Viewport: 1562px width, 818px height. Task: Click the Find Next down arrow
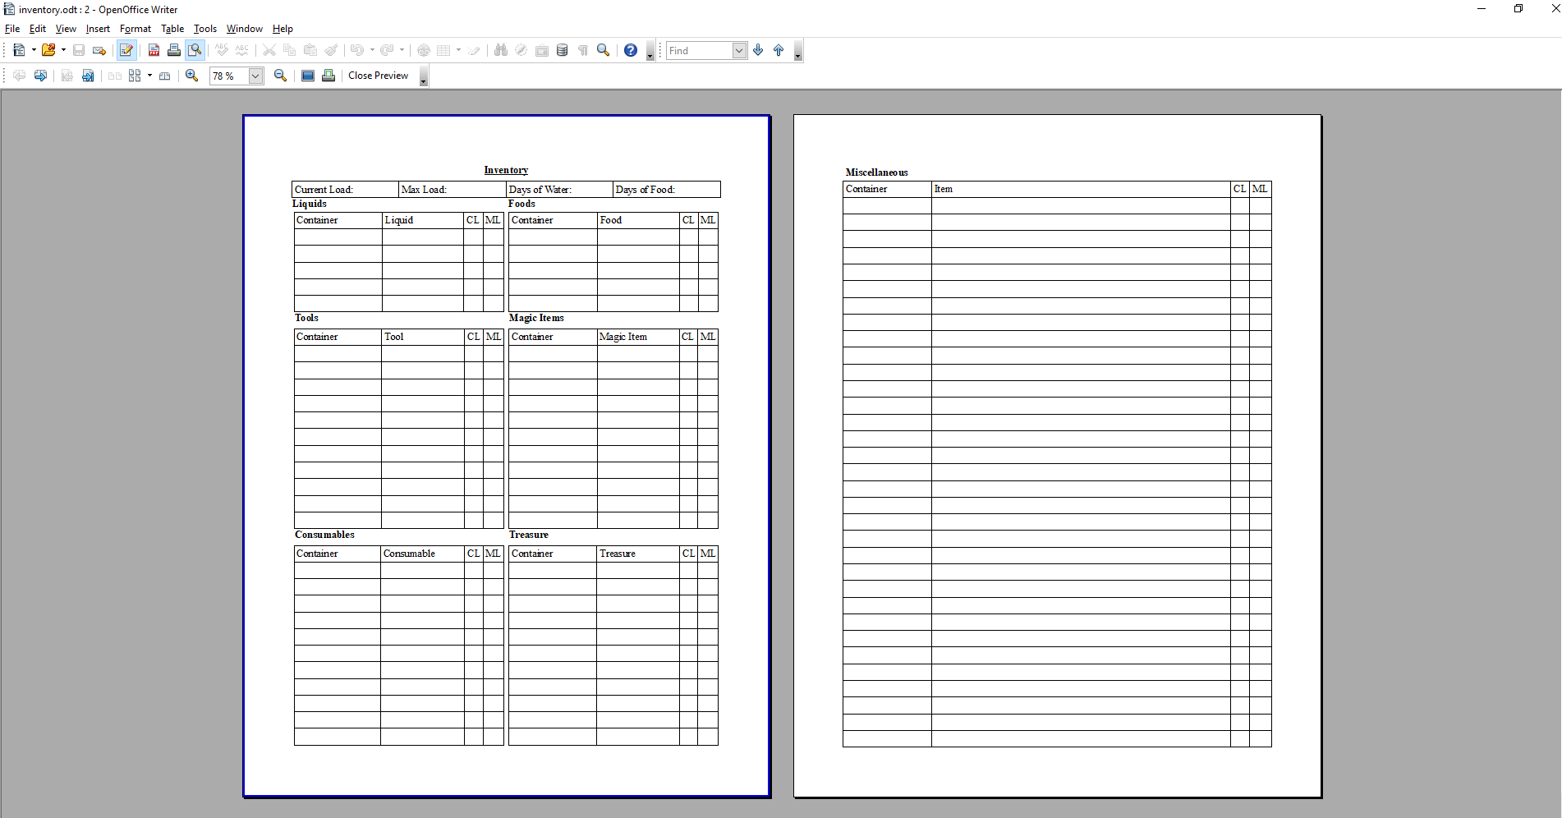[x=758, y=50]
